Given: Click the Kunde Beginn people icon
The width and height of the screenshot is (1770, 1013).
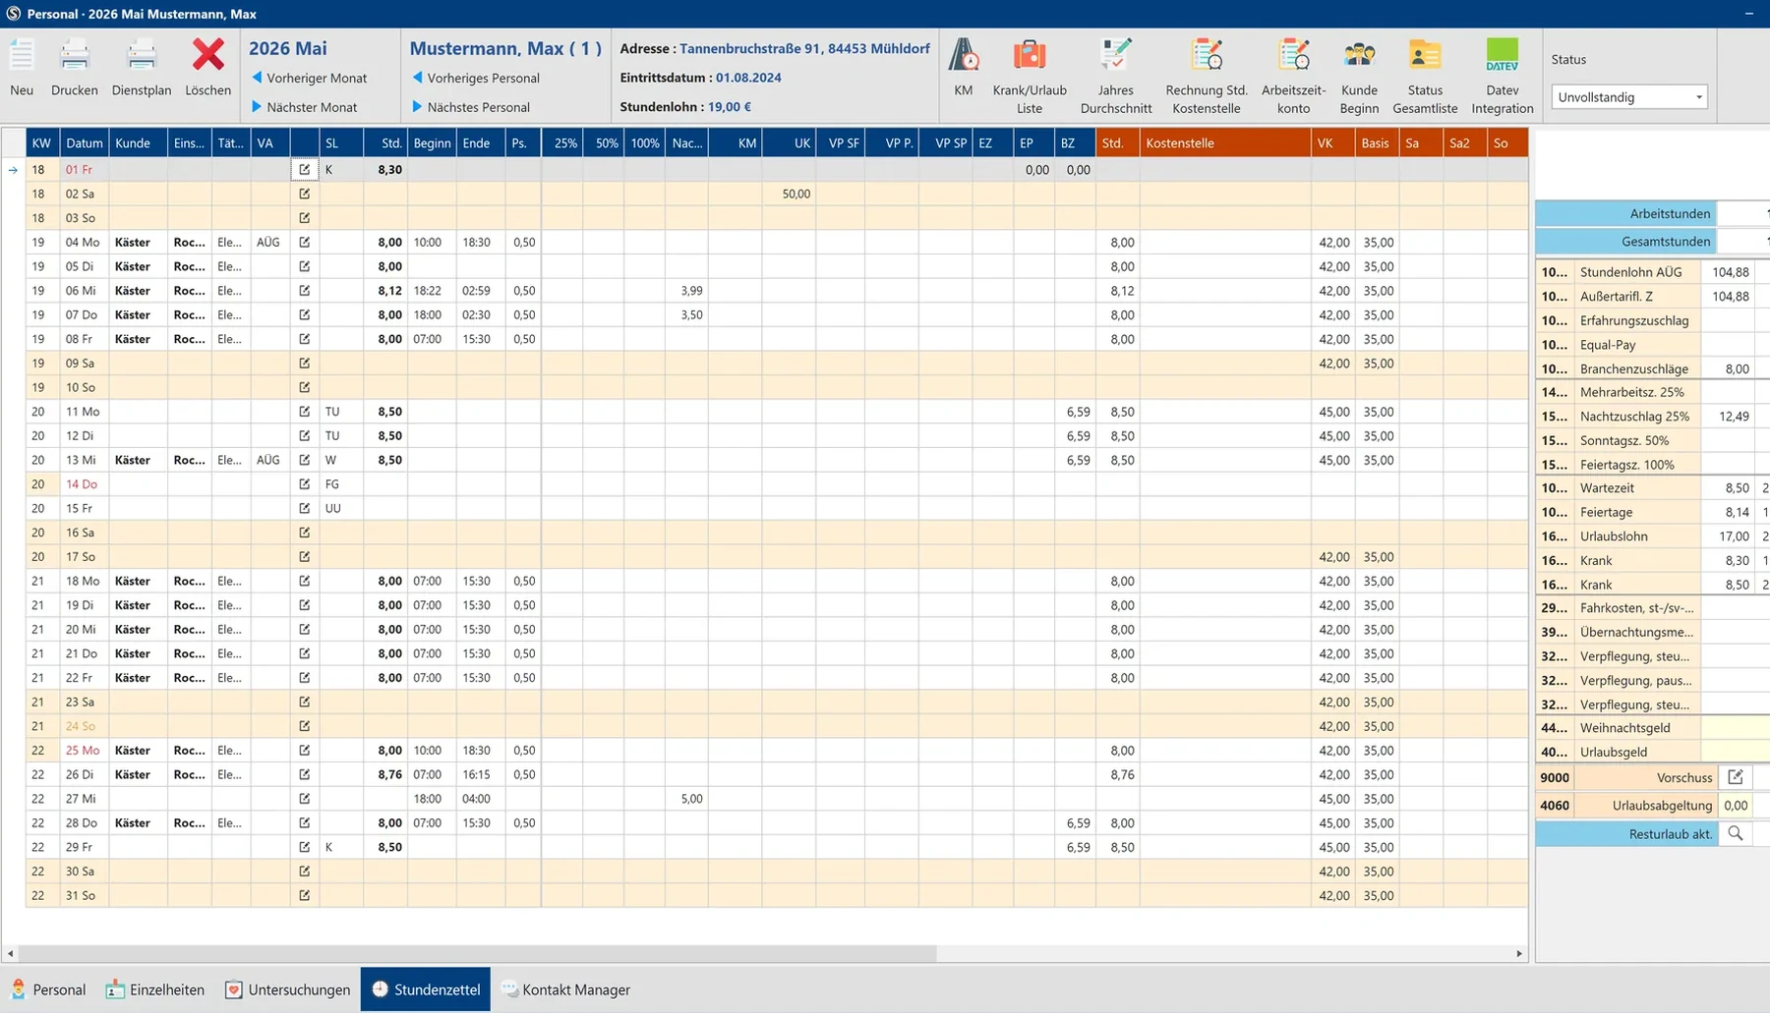Looking at the screenshot, I should coord(1359,55).
